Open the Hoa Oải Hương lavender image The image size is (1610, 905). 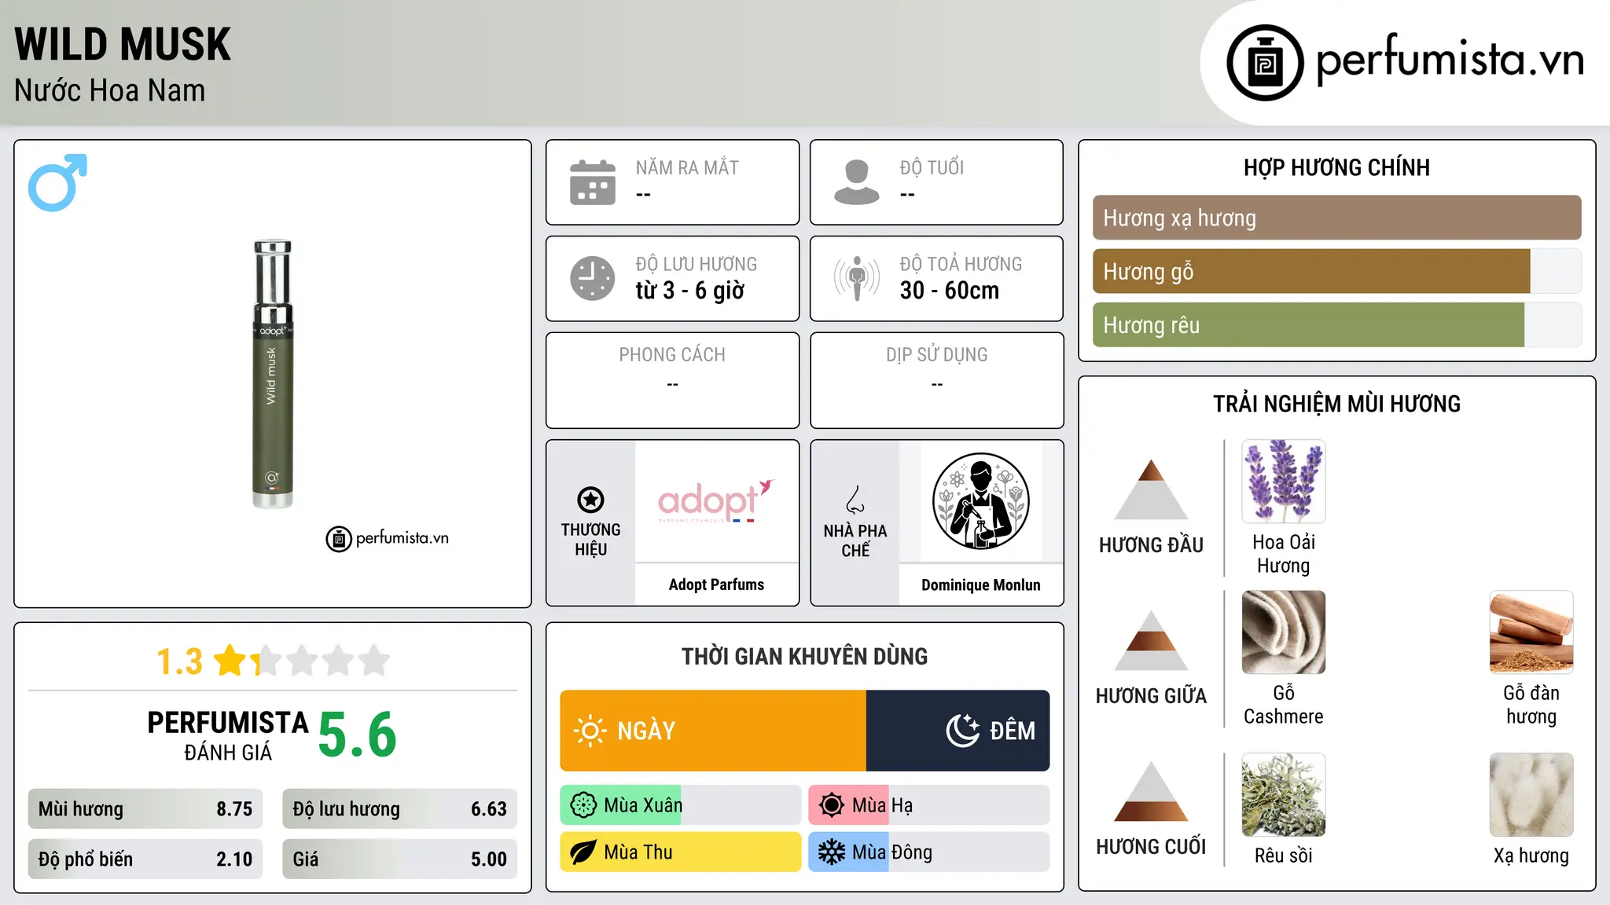click(x=1284, y=482)
